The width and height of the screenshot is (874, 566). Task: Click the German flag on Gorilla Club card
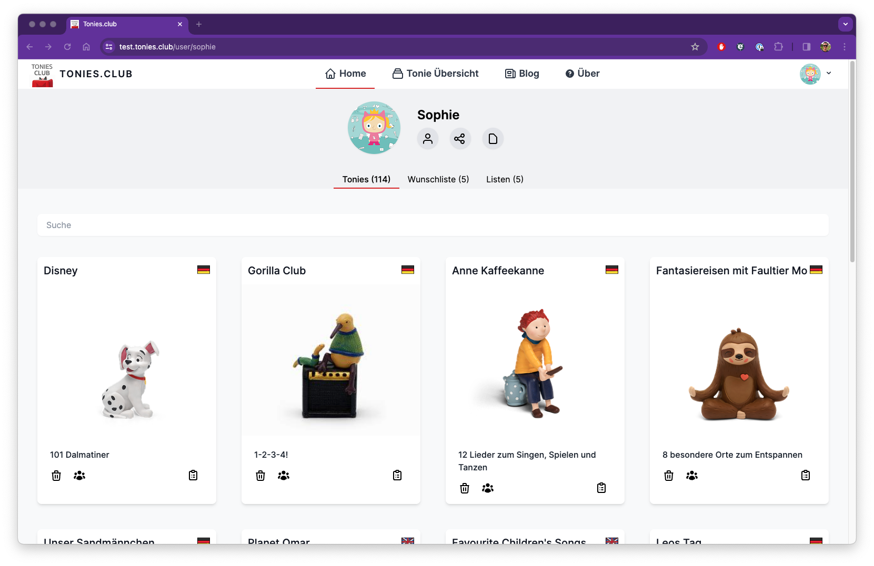(408, 270)
